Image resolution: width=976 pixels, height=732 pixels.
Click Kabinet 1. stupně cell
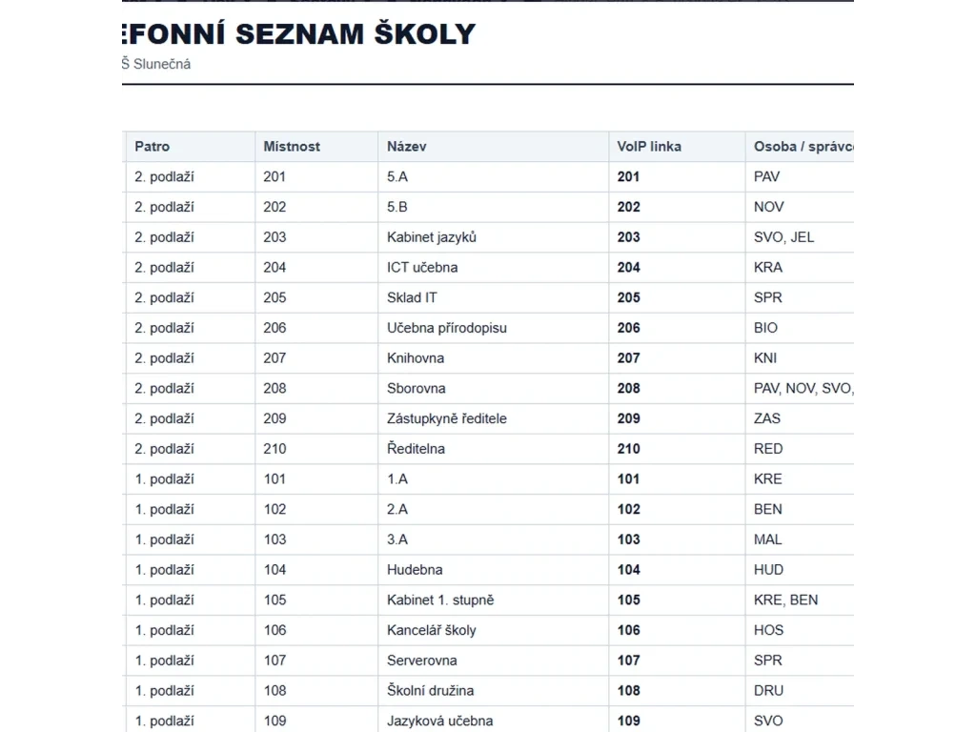pyautogui.click(x=440, y=600)
